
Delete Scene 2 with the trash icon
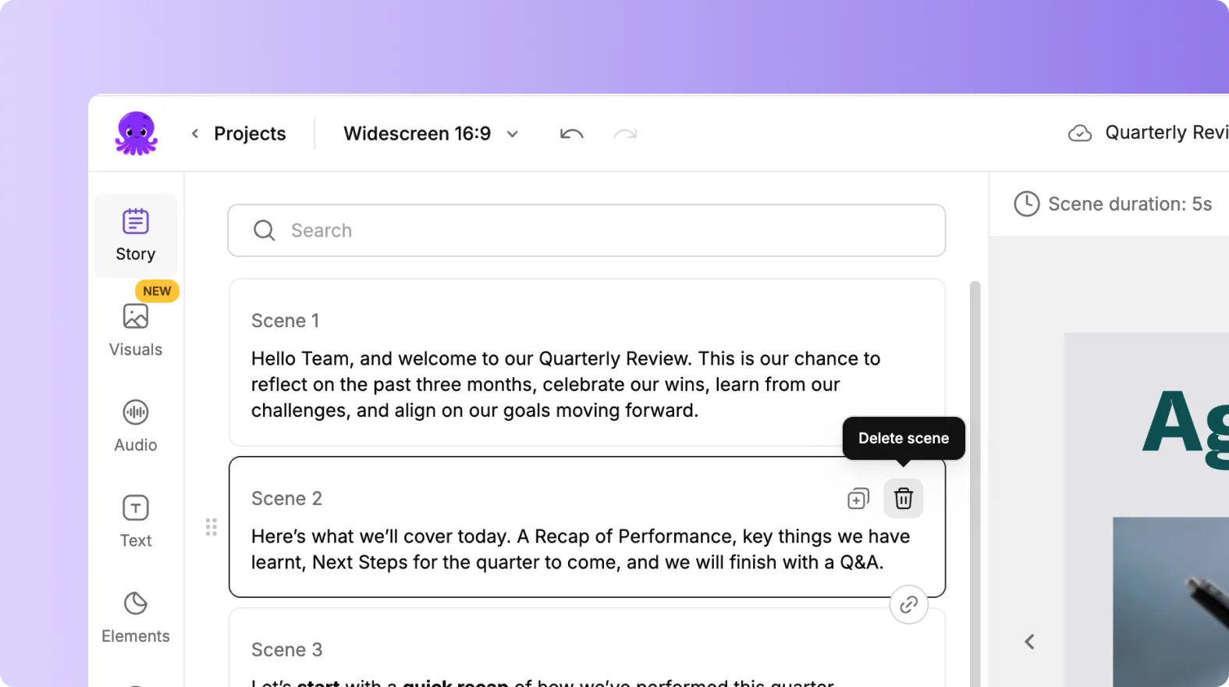click(903, 499)
